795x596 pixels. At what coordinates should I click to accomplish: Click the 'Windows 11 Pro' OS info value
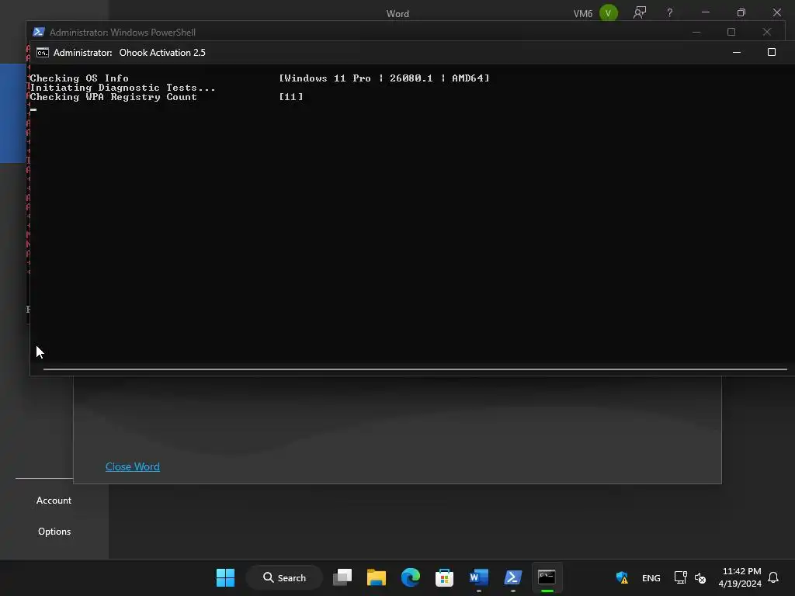pos(384,78)
